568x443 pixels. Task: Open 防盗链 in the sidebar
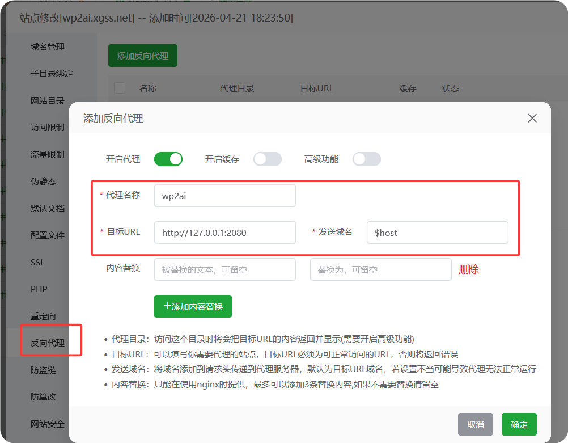(44, 370)
